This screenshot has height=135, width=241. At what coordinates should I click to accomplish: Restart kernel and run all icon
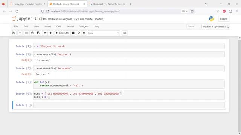click(x=84, y=33)
